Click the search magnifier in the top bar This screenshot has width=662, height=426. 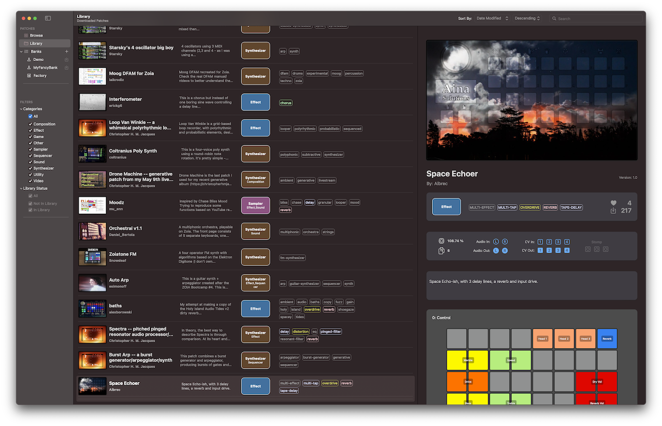tap(554, 18)
